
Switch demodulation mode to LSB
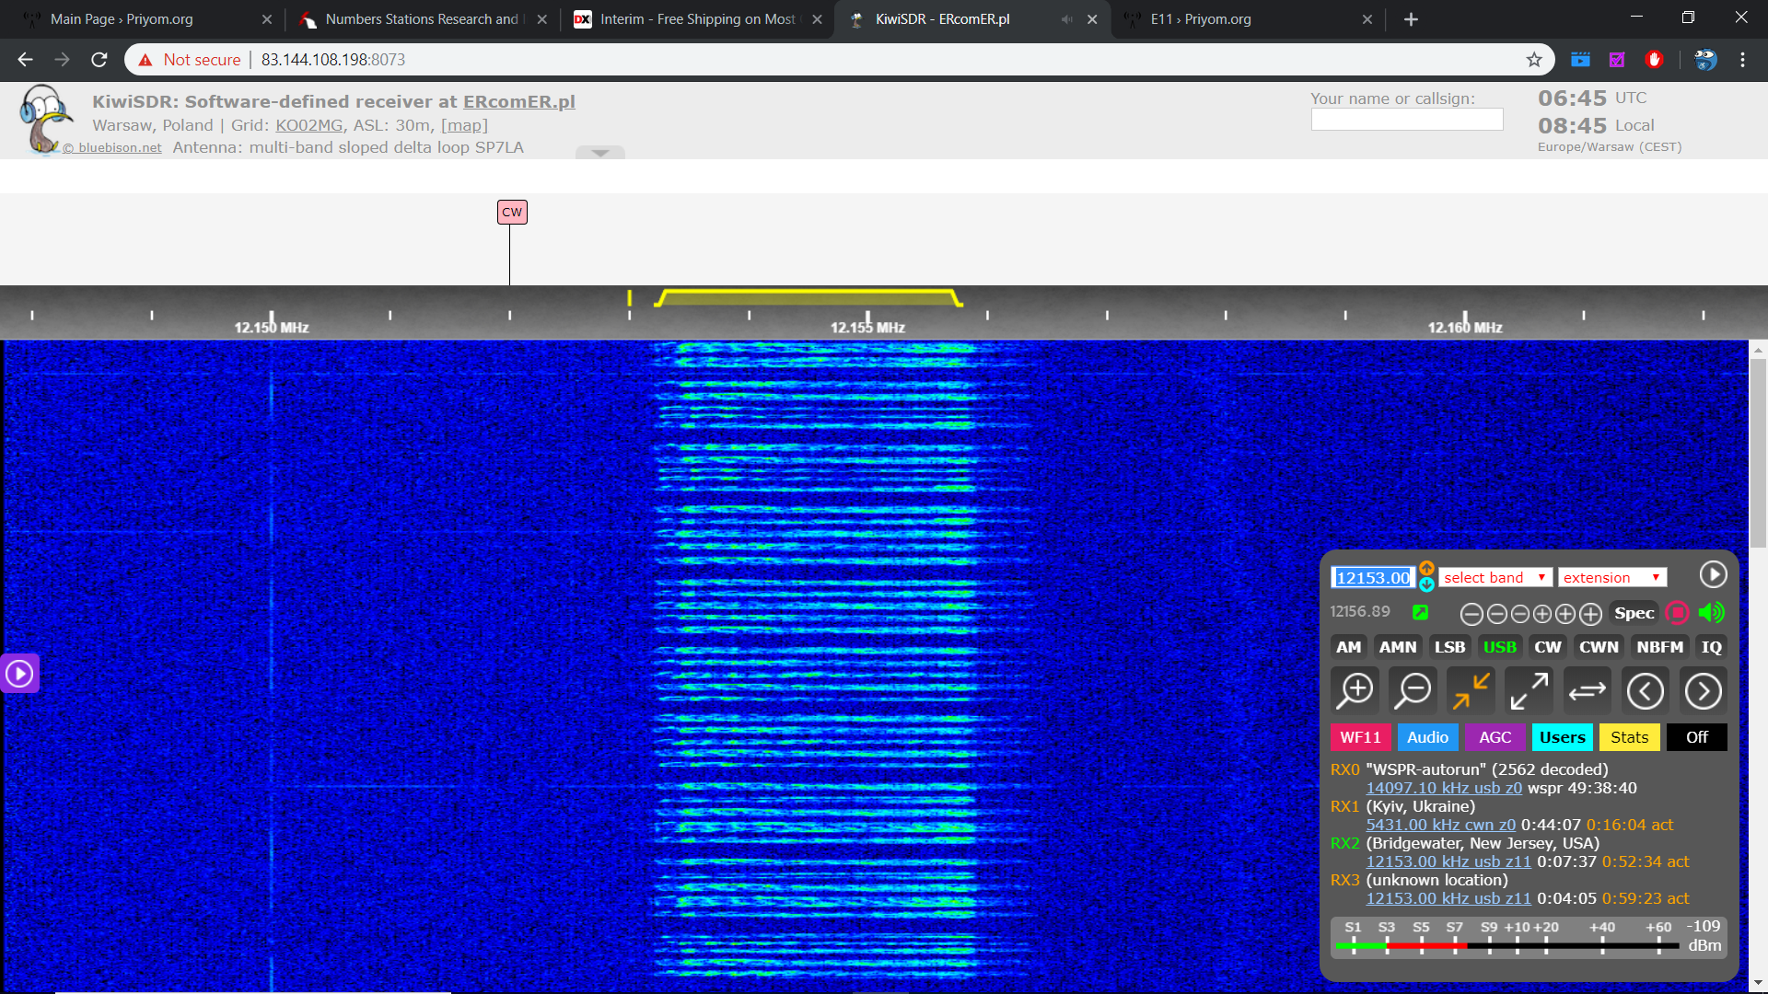click(1449, 647)
